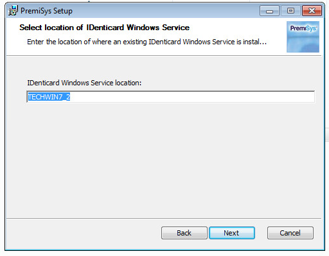
Task: Click the Next button
Action: pyautogui.click(x=232, y=233)
